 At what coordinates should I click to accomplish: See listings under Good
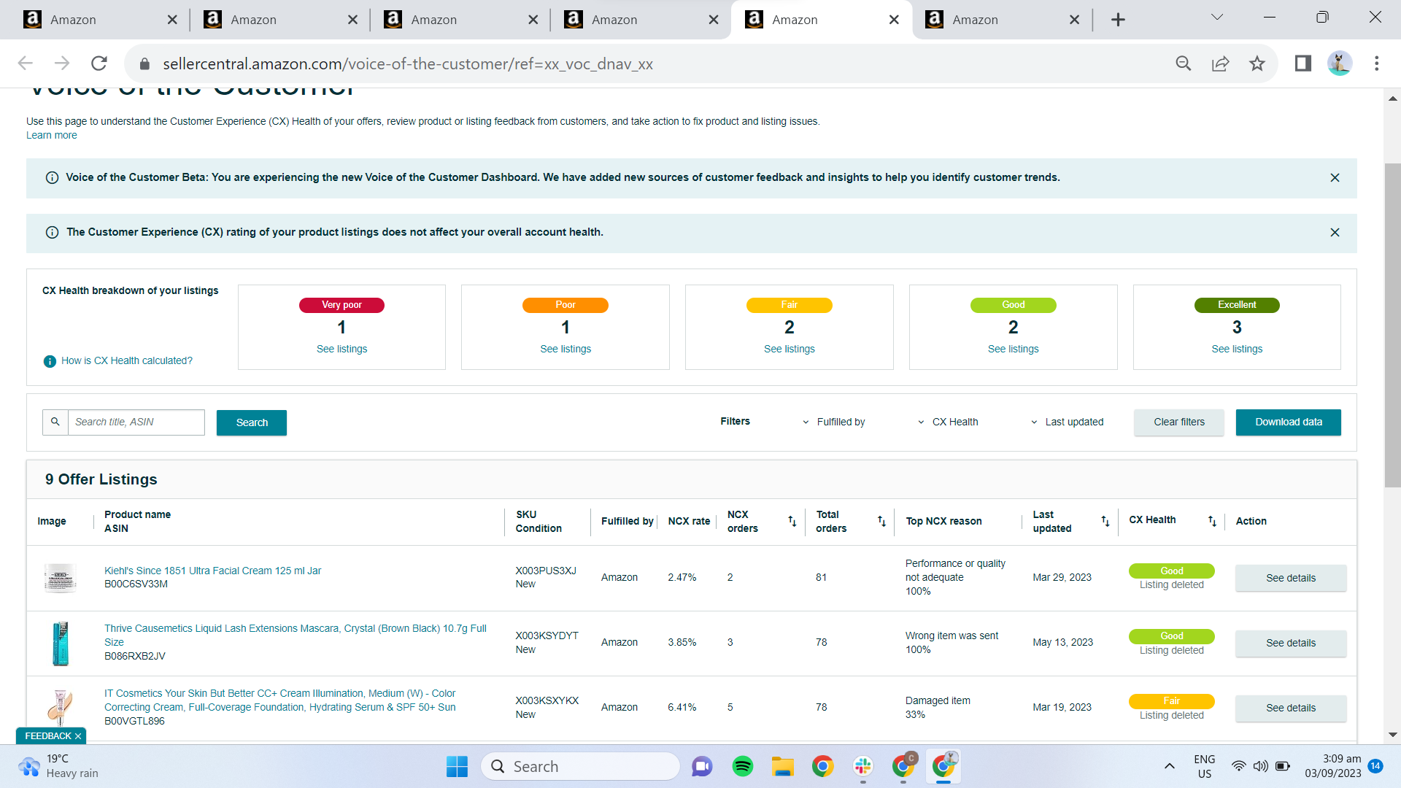(1014, 349)
